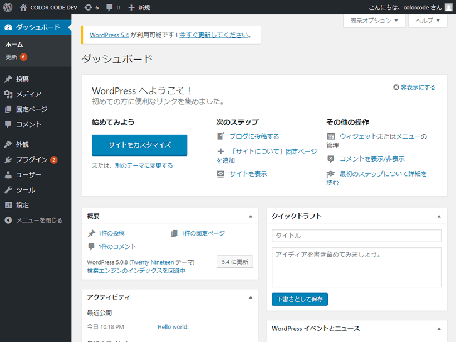456x342 pixels.
Task: Focus the タイトル input field
Action: [356, 236]
